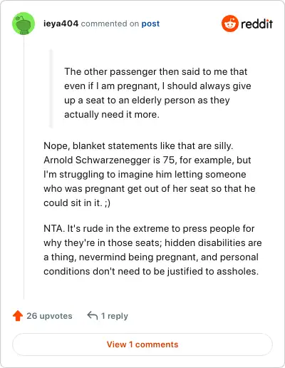Click the paragraph beginning "Nope, blanket statements"
The width and height of the screenshot is (285, 368).
[150, 174]
